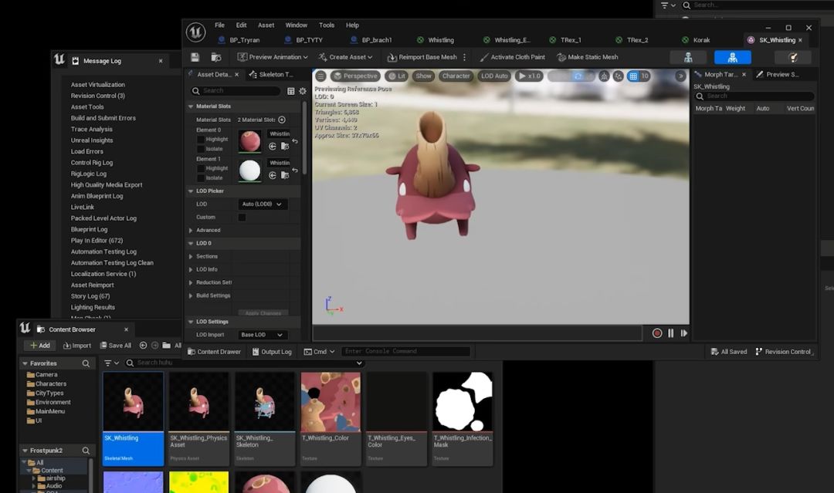Open the Tools menu
The width and height of the screenshot is (834, 493).
pos(327,25)
